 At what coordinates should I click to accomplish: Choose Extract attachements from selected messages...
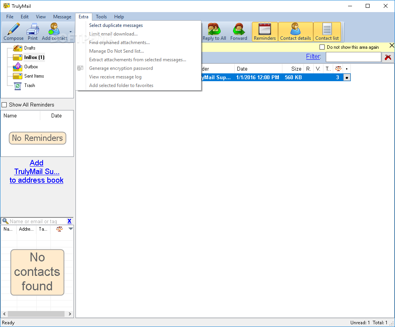click(138, 60)
